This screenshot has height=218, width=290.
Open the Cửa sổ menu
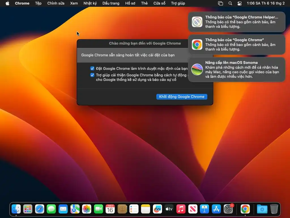tap(159, 3)
